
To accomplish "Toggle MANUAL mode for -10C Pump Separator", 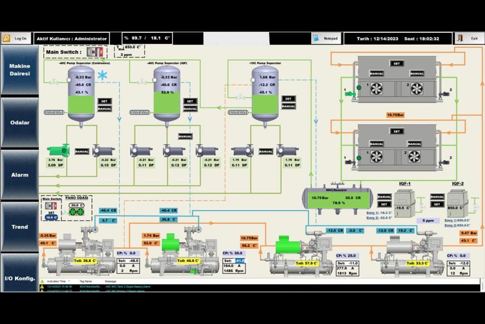I will click(x=288, y=106).
